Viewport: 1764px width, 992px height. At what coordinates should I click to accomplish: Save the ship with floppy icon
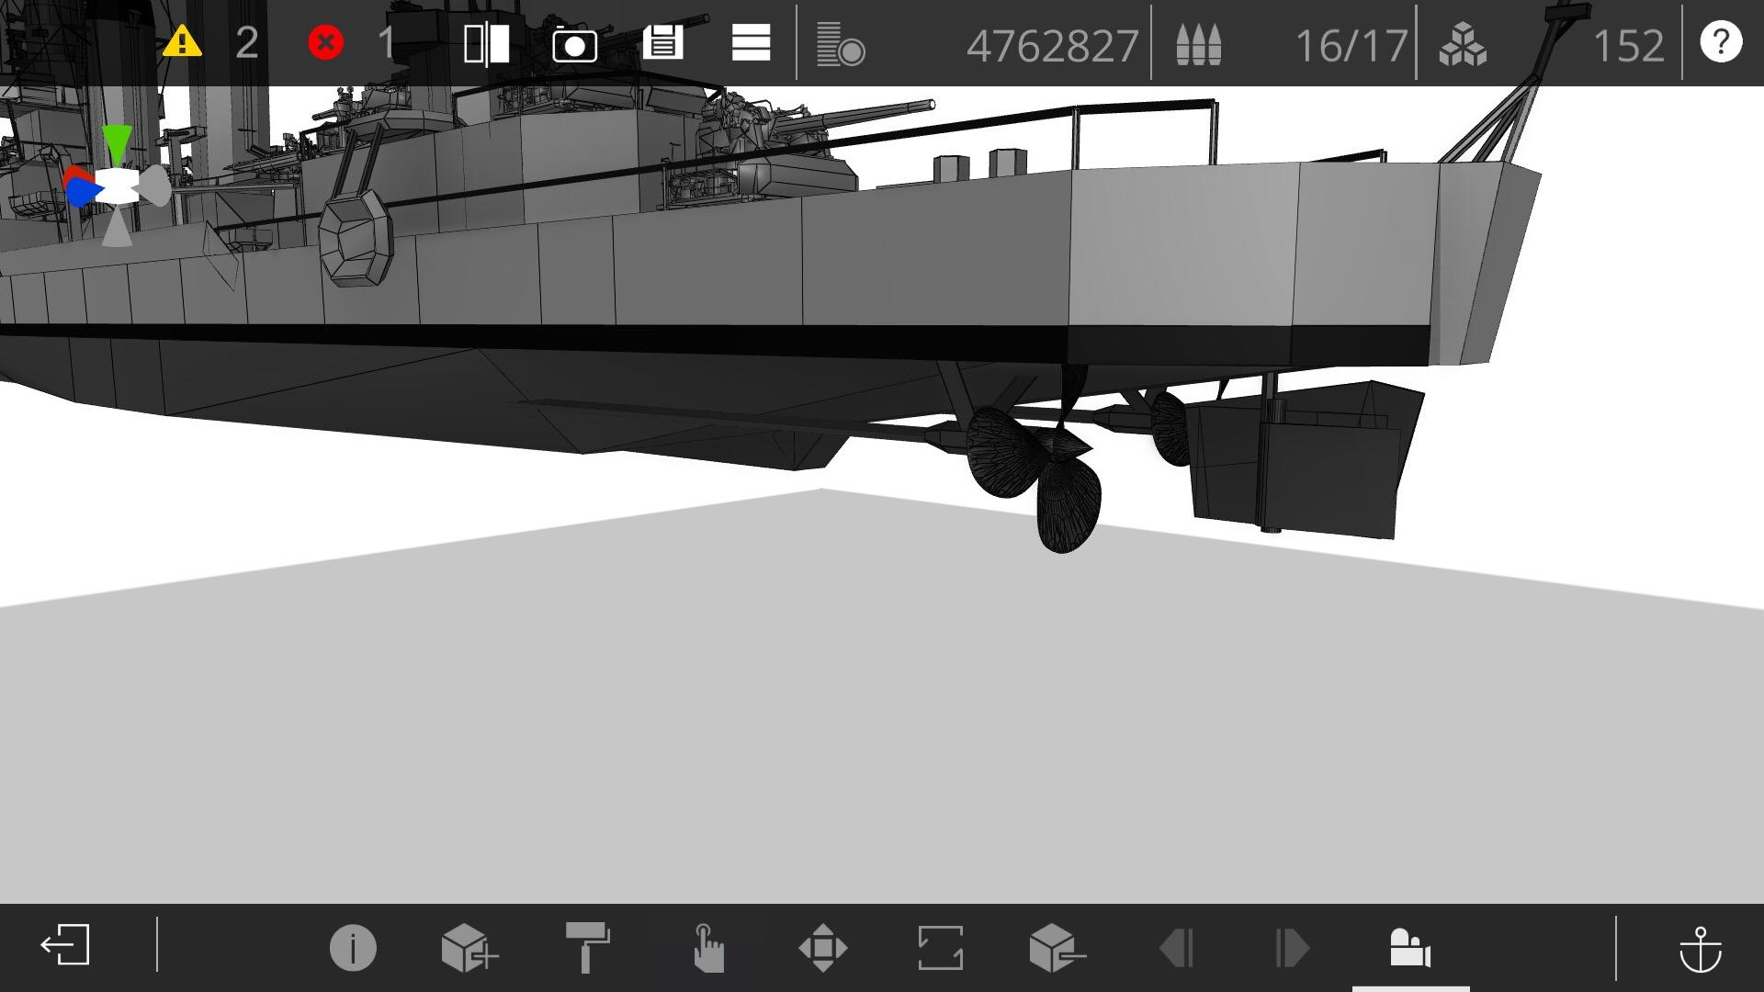pyautogui.click(x=662, y=43)
